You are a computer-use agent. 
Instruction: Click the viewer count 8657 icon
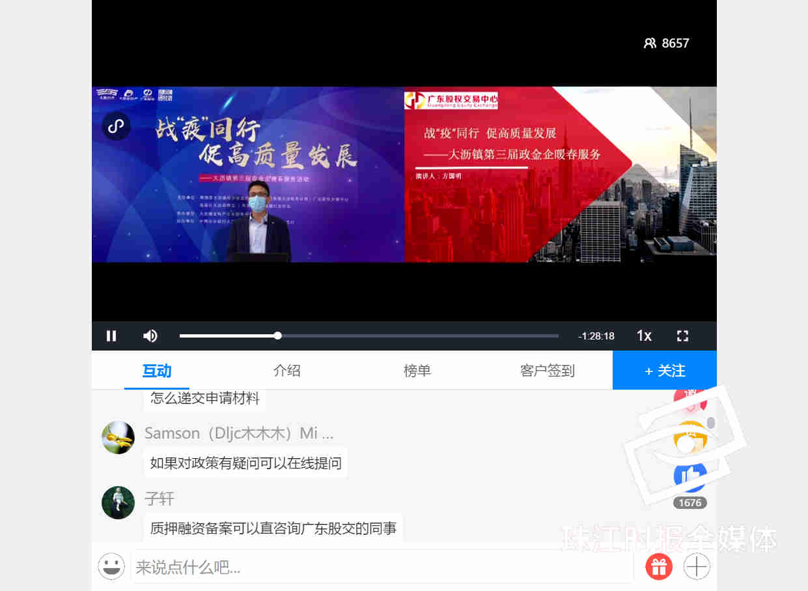point(650,43)
